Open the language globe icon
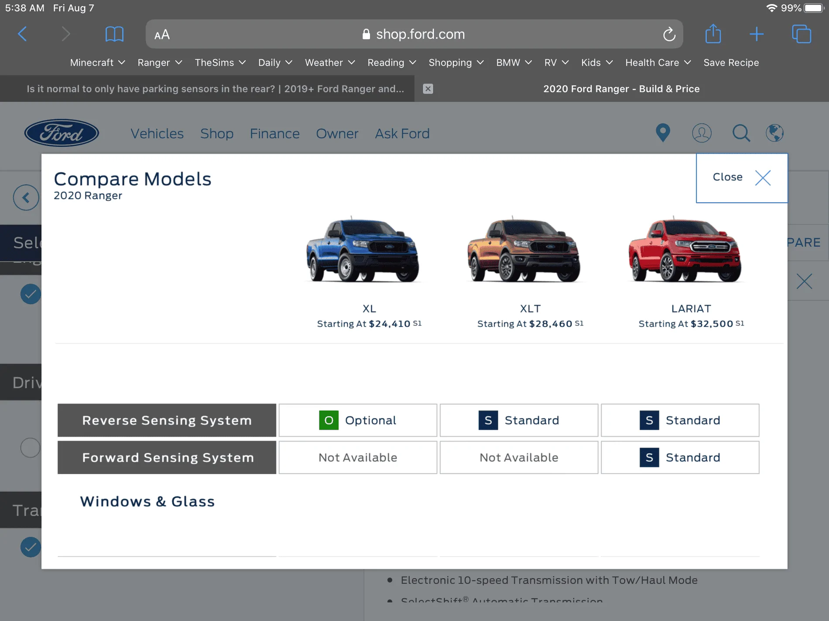 click(775, 133)
